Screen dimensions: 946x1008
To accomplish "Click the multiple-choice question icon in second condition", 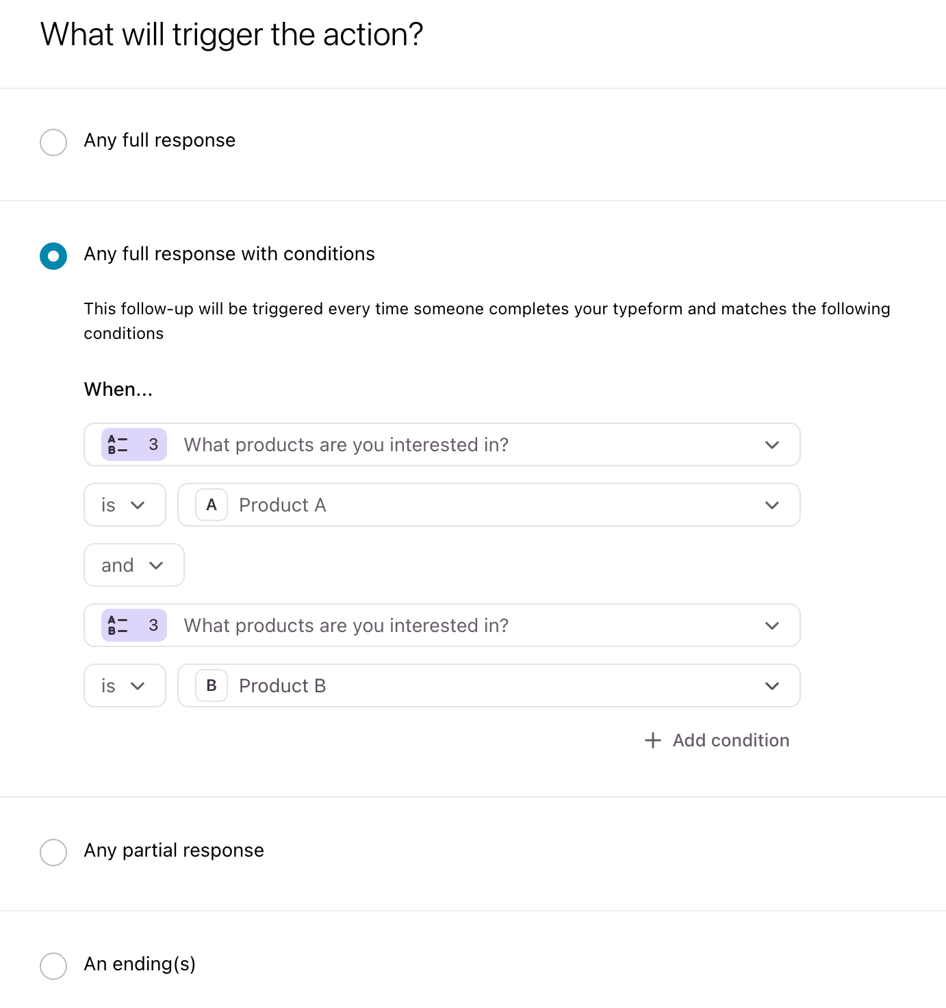I will (x=118, y=625).
